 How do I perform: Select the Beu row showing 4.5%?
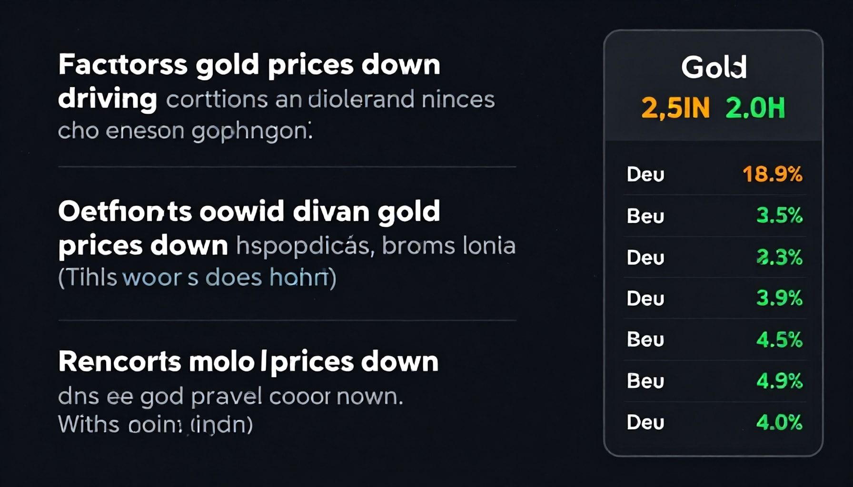[714, 340]
